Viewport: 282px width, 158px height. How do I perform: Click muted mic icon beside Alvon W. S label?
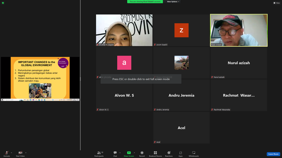pos(97,110)
